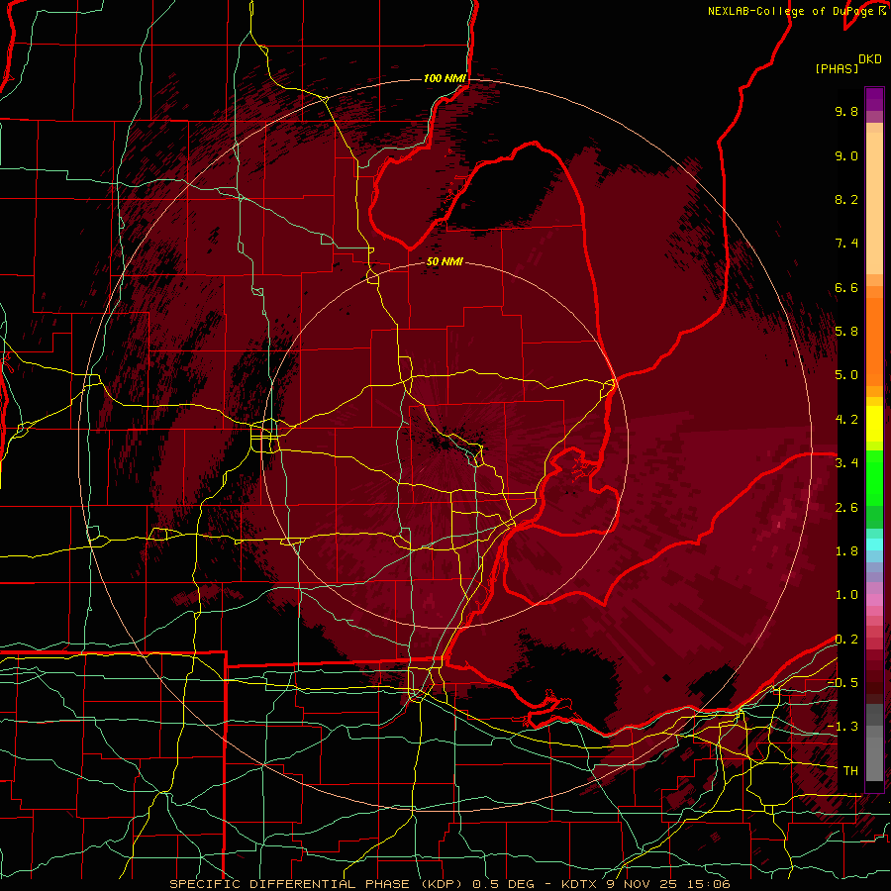
Task: Click the "DKD" product code label
Action: (870, 59)
